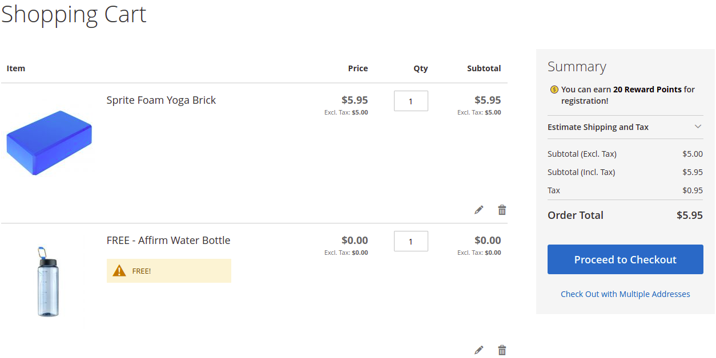Focus the Qty field for Water Bottle
Viewport: 716px width, 358px height.
(411, 241)
